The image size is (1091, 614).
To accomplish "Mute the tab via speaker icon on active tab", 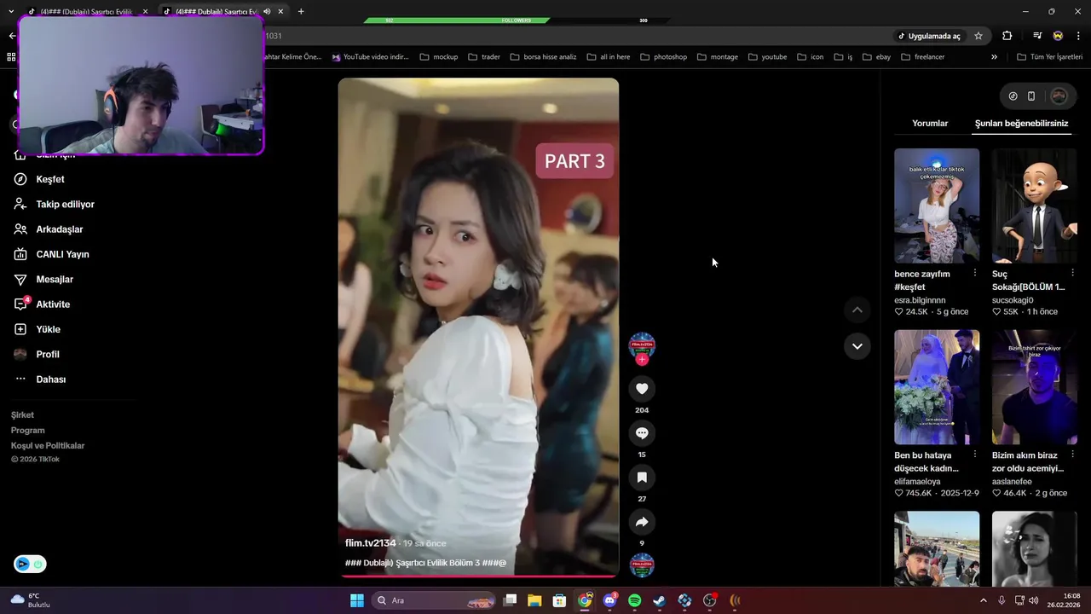I will [267, 12].
